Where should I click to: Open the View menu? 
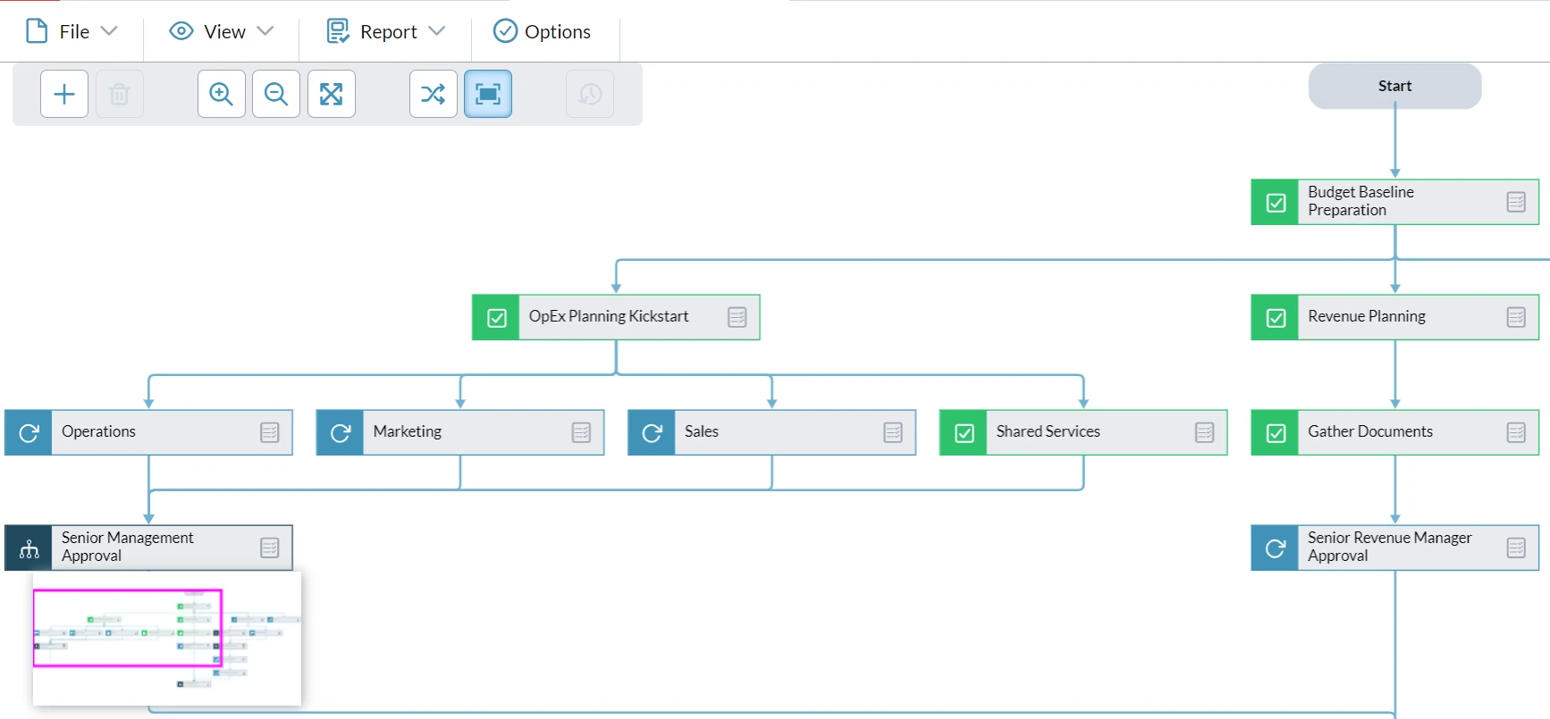(221, 31)
